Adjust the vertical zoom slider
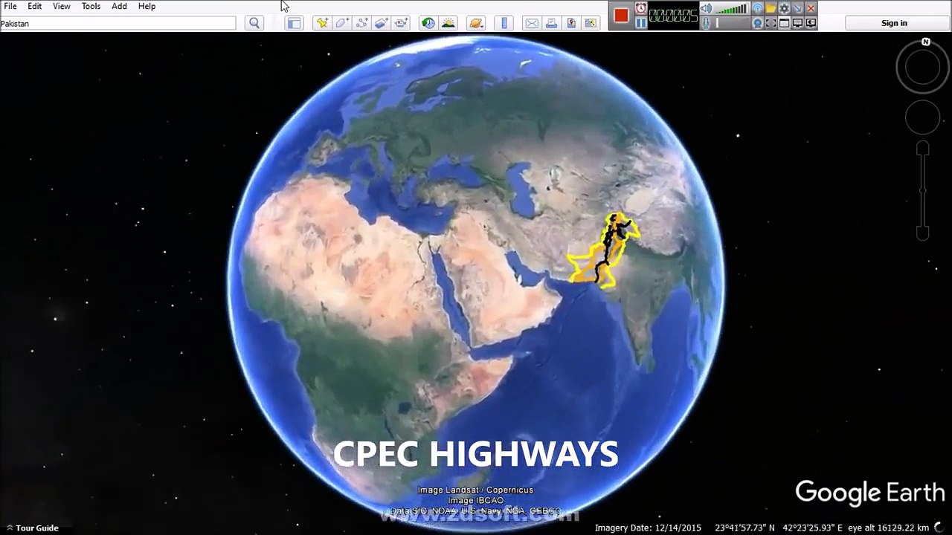The image size is (952, 535). pyautogui.click(x=923, y=191)
